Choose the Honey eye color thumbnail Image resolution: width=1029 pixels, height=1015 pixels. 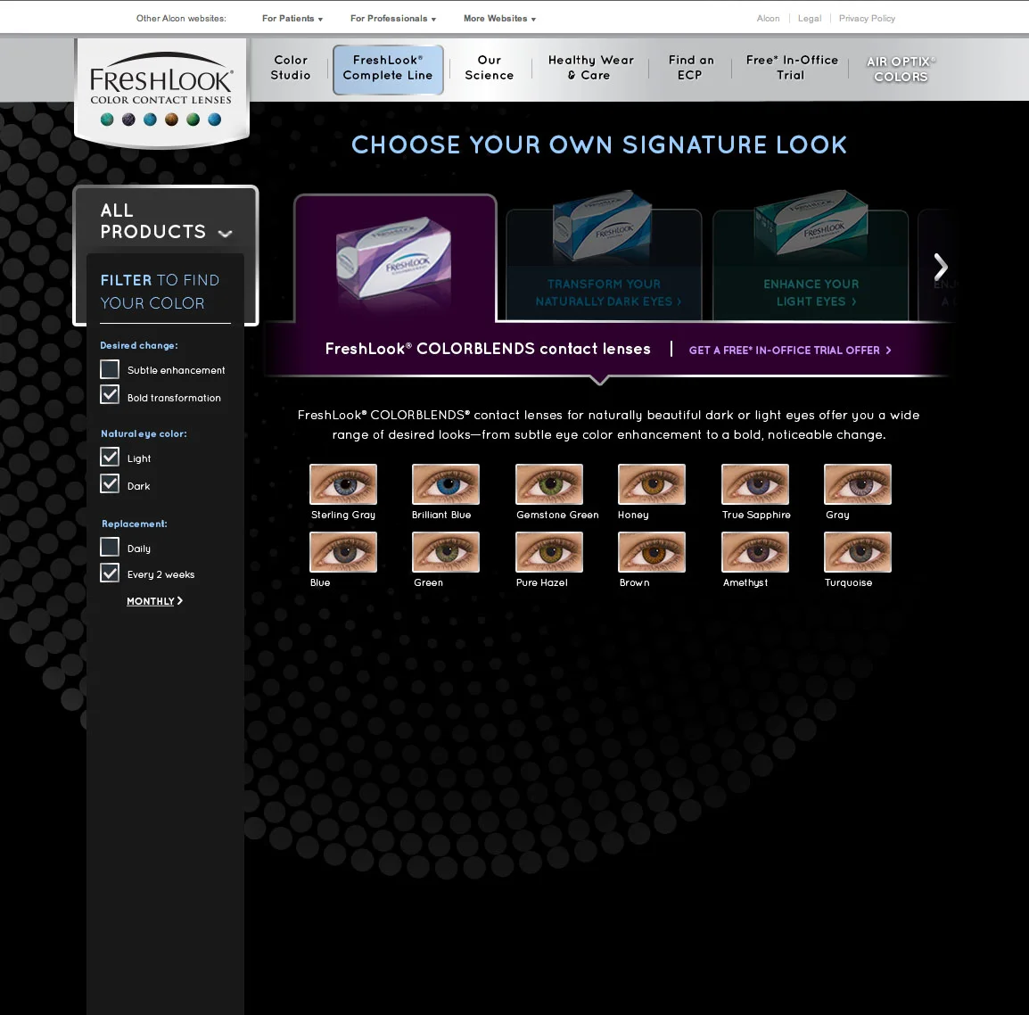click(652, 484)
